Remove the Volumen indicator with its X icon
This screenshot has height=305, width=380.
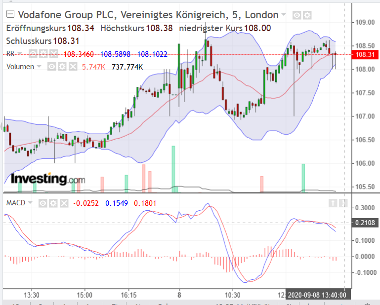coord(73,67)
